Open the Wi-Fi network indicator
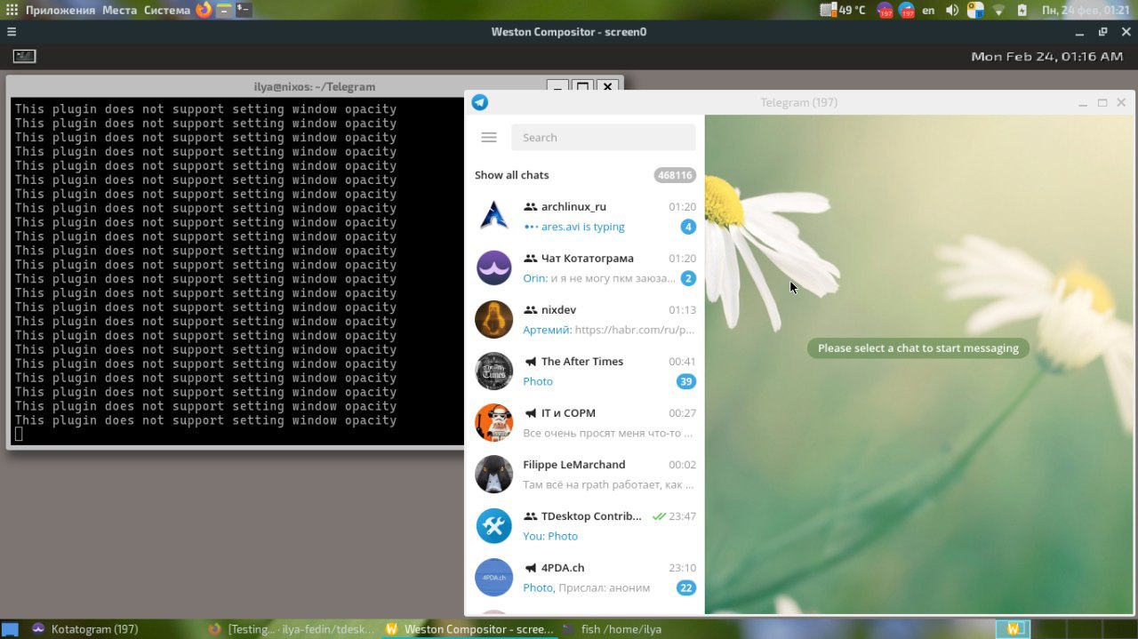 click(998, 10)
